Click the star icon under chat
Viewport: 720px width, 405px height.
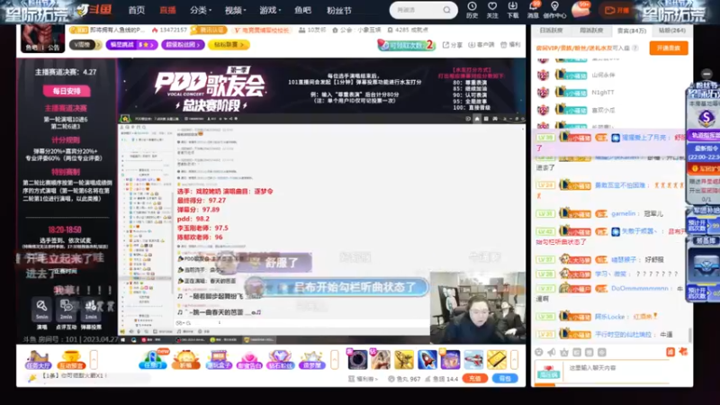point(564,352)
